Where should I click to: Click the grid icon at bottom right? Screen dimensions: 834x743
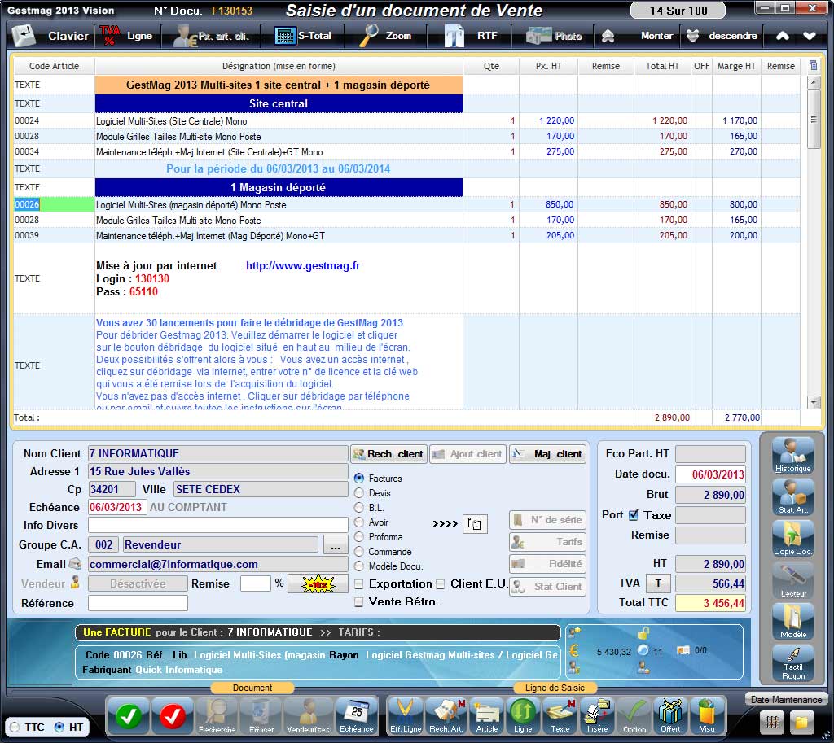772,723
